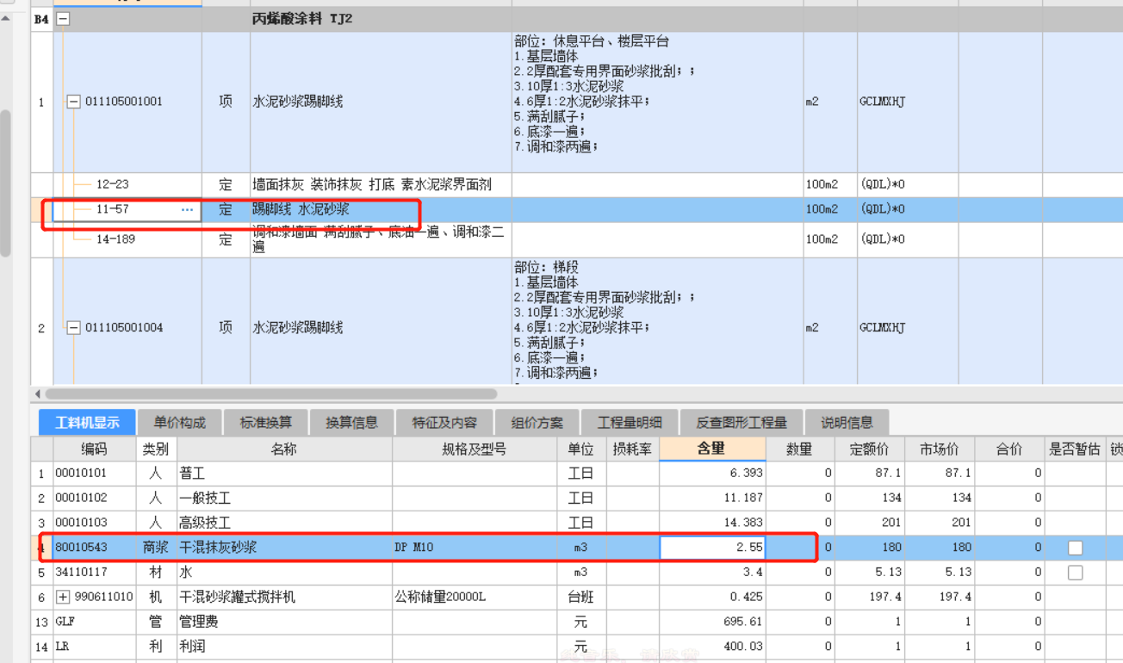
Task: Click the 定额价 column header
Action: click(870, 449)
